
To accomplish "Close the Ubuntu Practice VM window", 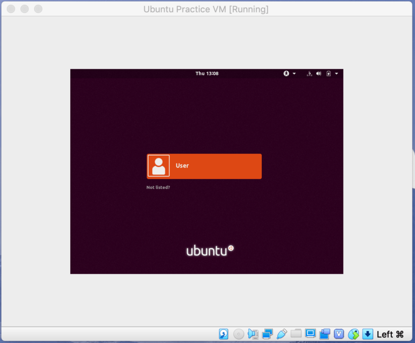I will coord(11,9).
